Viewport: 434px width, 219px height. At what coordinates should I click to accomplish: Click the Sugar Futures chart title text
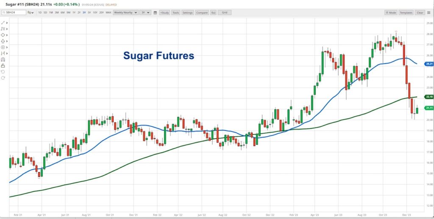click(x=159, y=55)
